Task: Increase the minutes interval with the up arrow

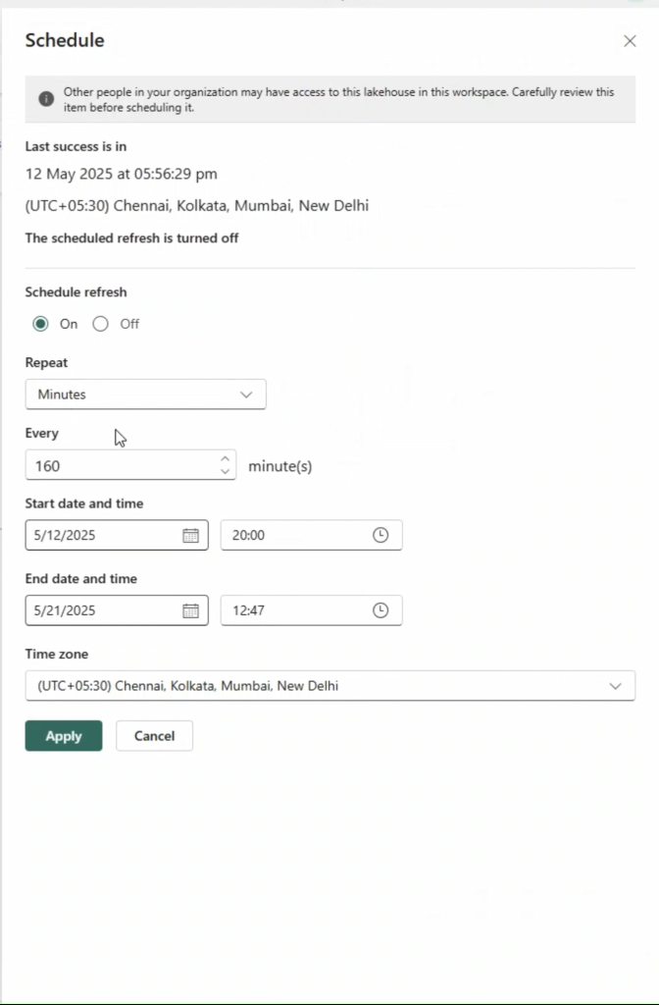Action: click(x=225, y=459)
